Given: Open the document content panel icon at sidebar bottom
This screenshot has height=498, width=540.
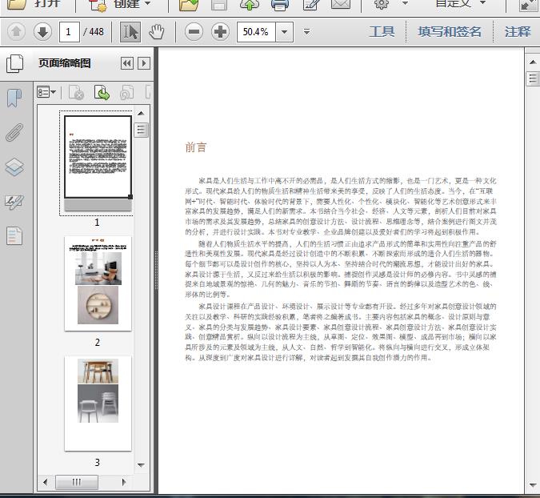Looking at the screenshot, I should [14, 236].
